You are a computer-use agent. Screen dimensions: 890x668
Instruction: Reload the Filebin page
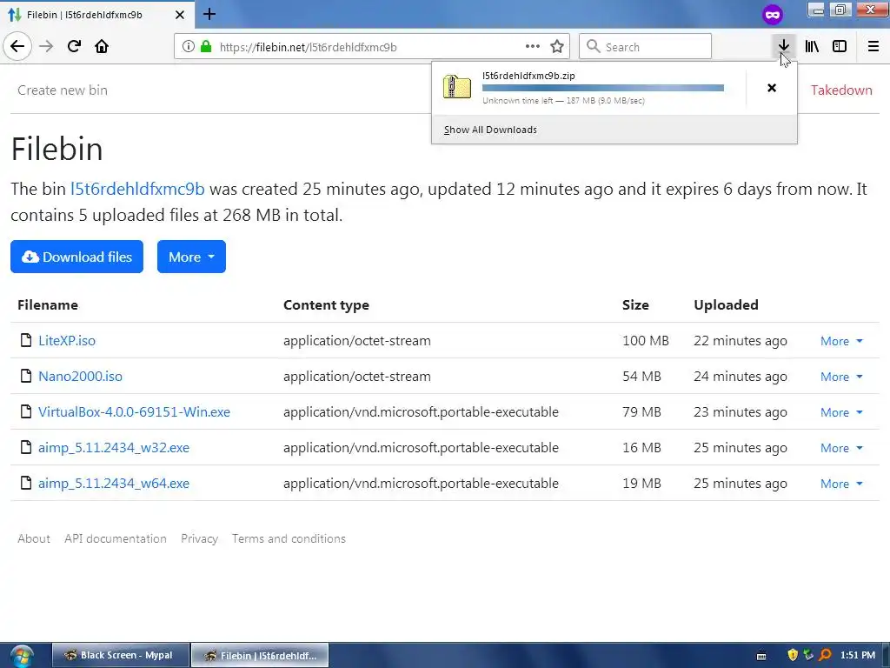click(x=74, y=46)
